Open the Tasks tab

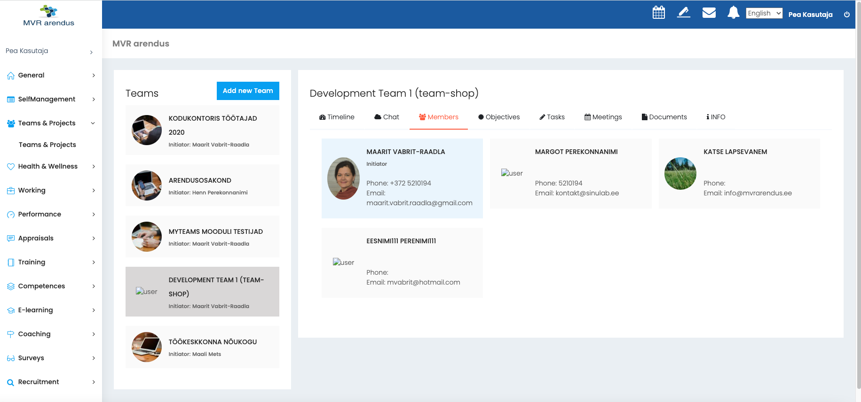tap(552, 117)
